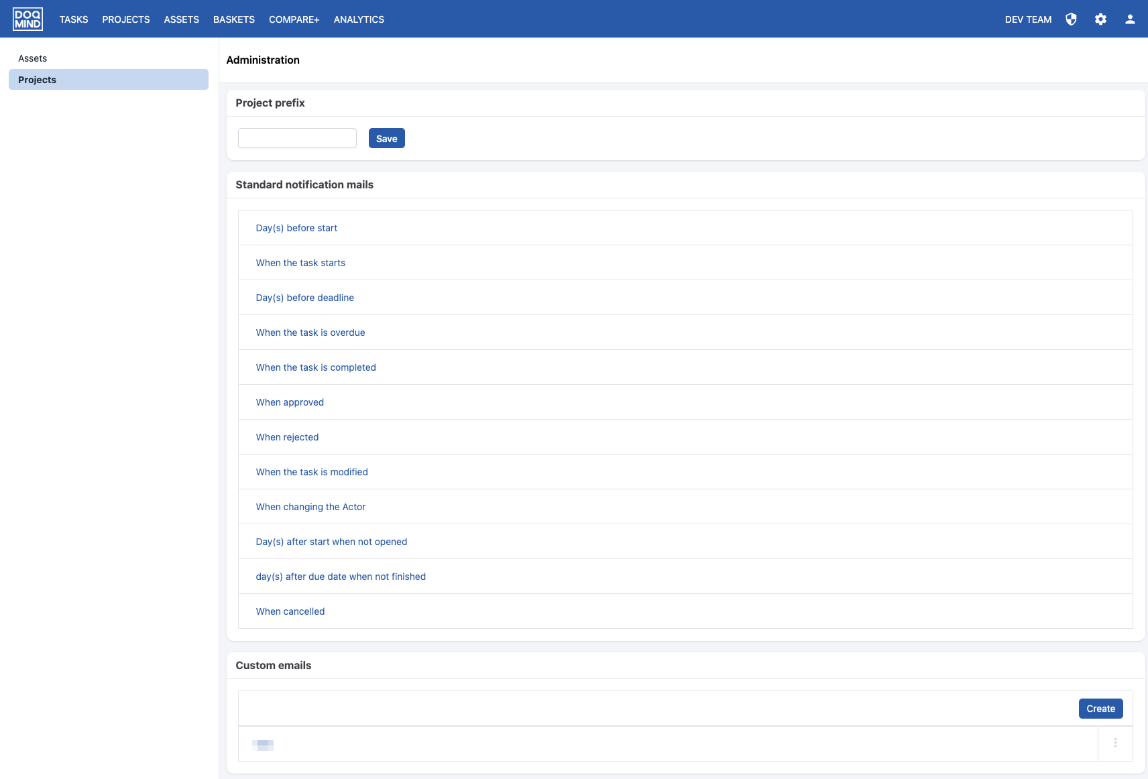Open the user profile icon
Screen dimensions: 1148x779
tap(1130, 19)
